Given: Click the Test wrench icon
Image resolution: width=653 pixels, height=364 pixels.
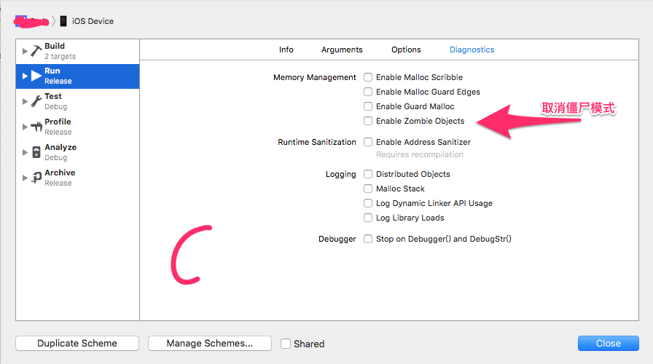Looking at the screenshot, I should click(x=36, y=101).
